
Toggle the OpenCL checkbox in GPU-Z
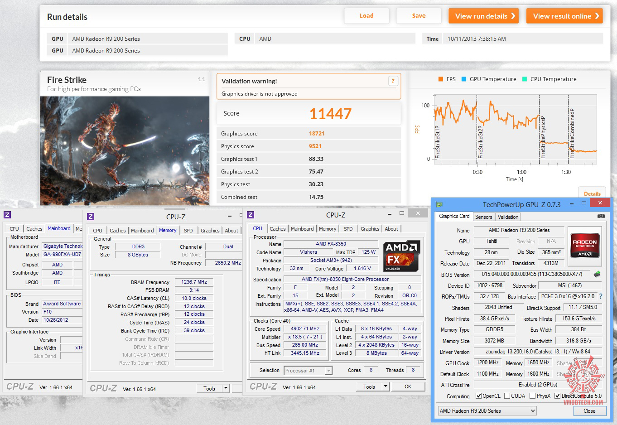pos(478,396)
